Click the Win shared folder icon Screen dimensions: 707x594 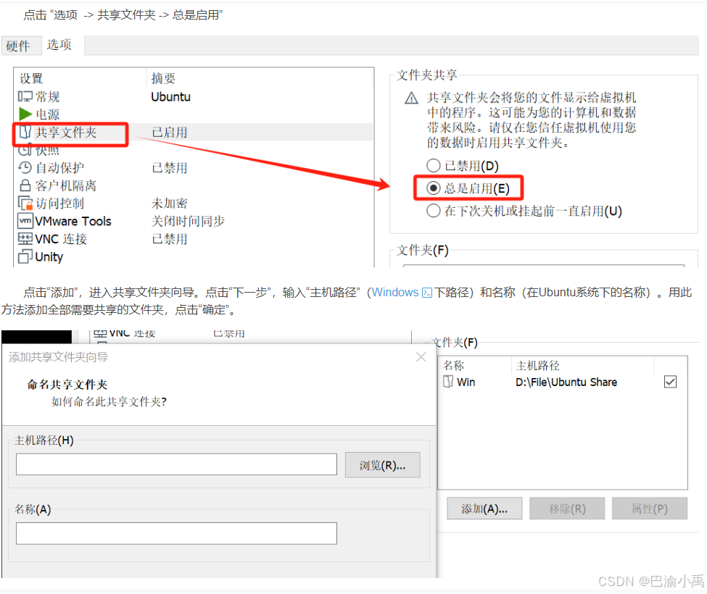coord(448,382)
